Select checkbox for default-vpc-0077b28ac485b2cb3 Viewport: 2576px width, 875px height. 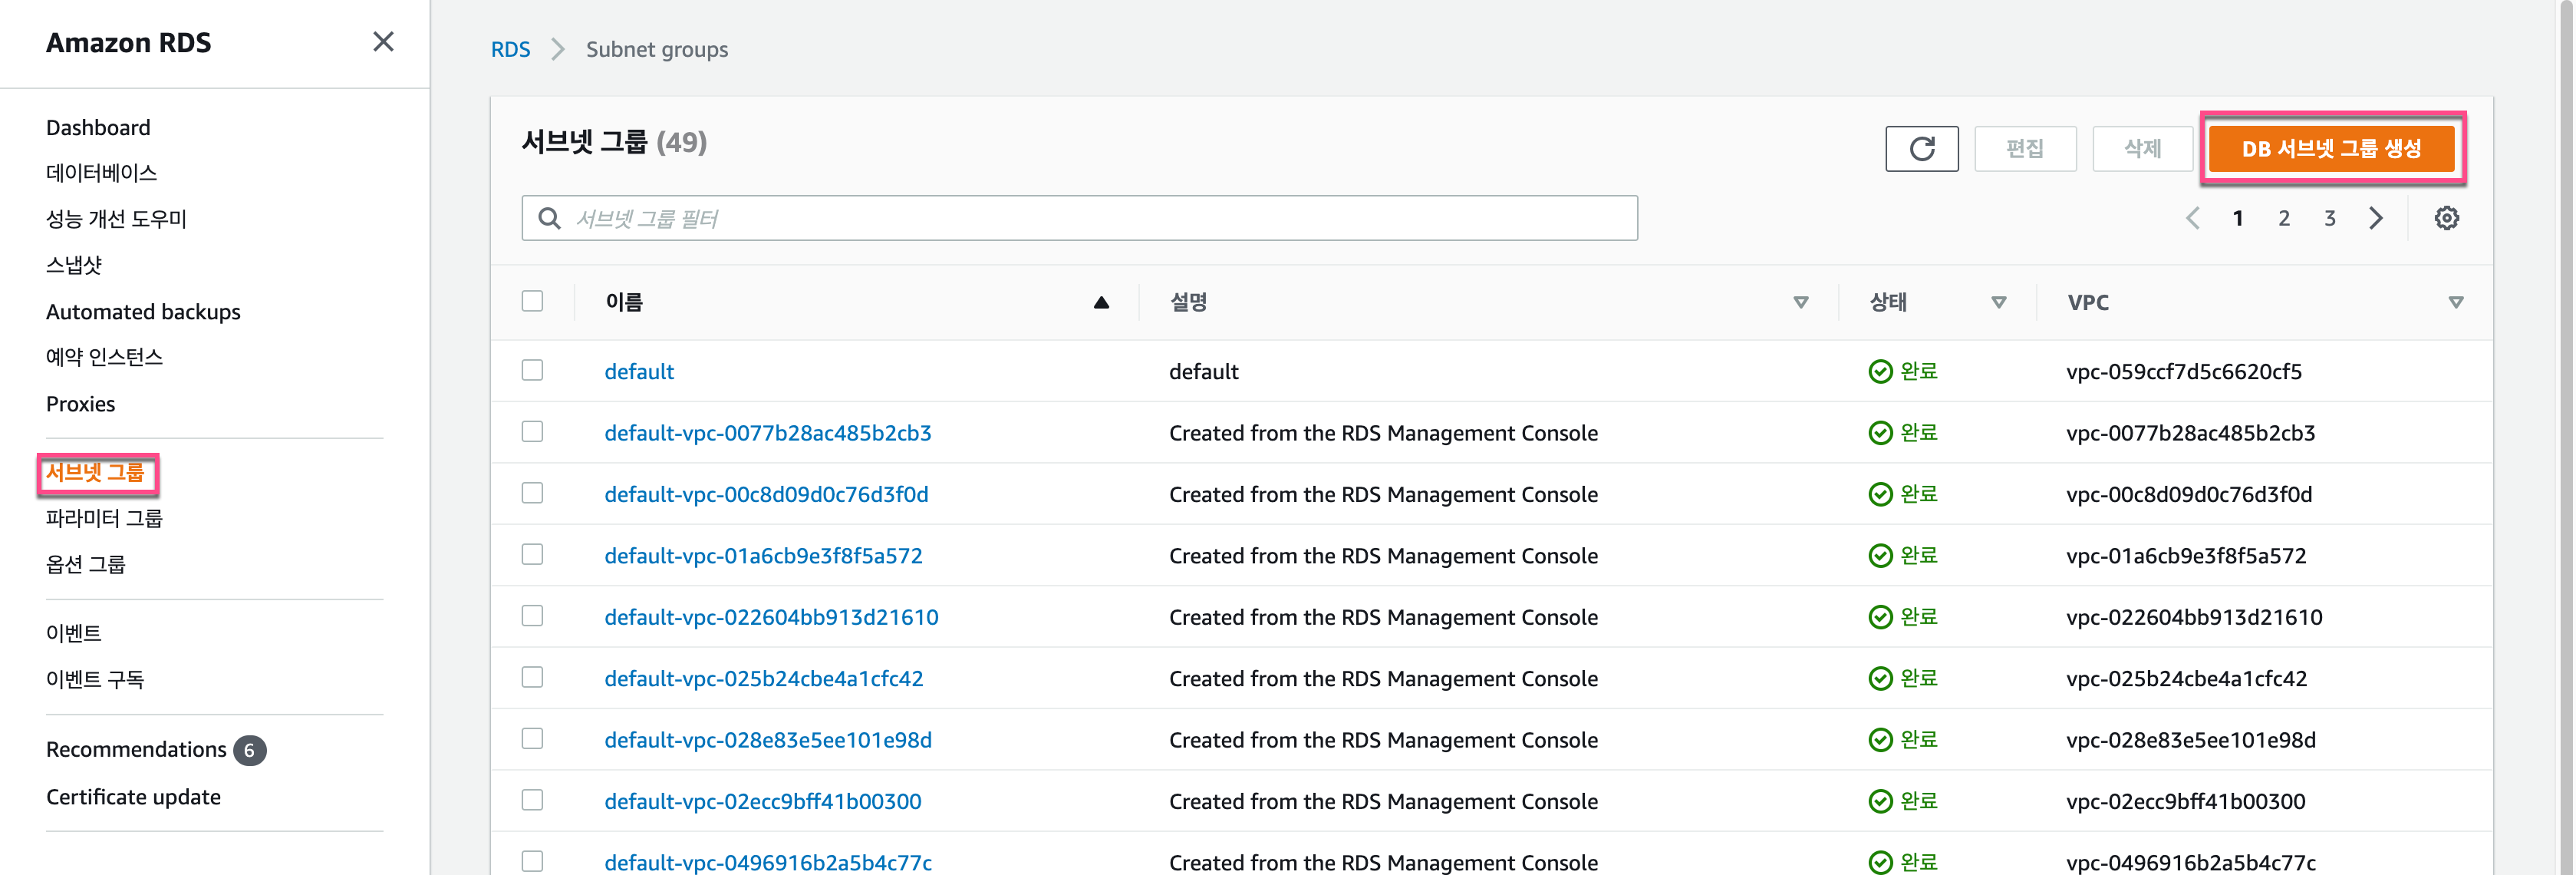click(x=532, y=432)
